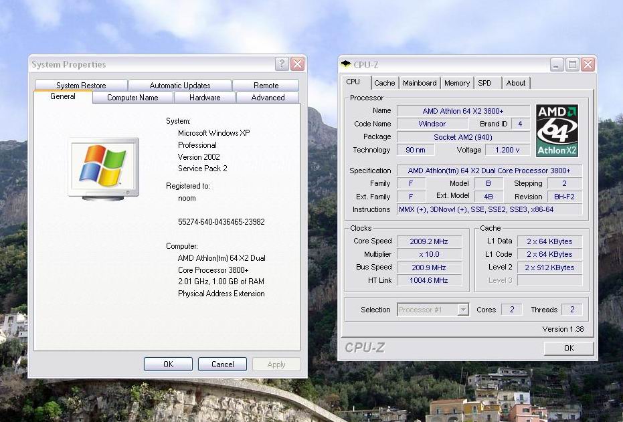Select the General tab in System Properties

click(x=63, y=96)
